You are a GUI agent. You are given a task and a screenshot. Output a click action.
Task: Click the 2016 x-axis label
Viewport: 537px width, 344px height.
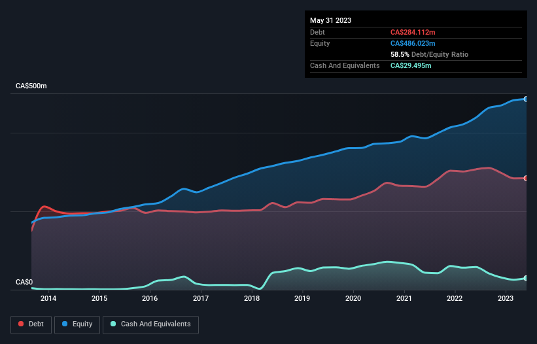150,298
